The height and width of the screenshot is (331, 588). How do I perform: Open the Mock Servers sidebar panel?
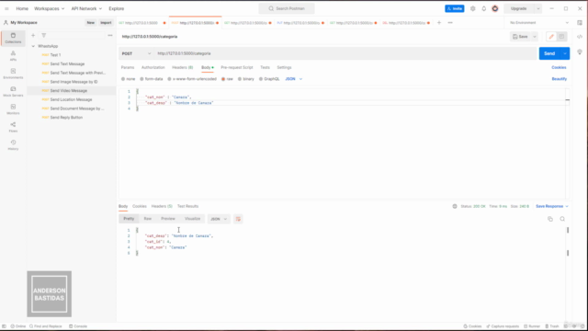click(x=13, y=91)
